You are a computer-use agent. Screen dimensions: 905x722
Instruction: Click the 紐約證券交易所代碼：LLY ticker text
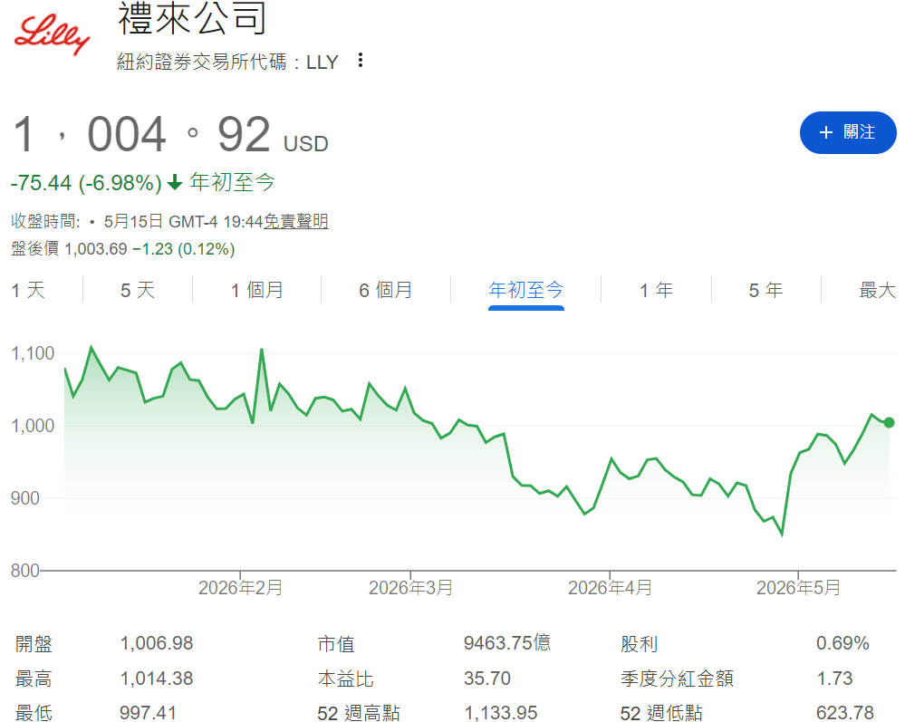[x=227, y=62]
